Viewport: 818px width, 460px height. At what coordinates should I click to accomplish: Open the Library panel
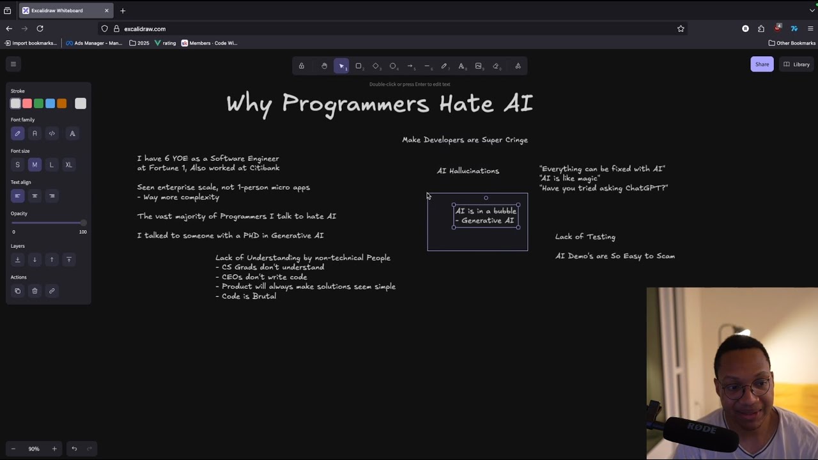pos(796,64)
